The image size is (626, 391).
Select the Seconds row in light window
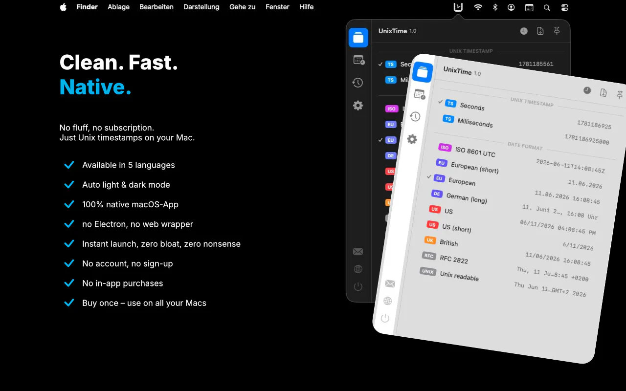point(525,115)
